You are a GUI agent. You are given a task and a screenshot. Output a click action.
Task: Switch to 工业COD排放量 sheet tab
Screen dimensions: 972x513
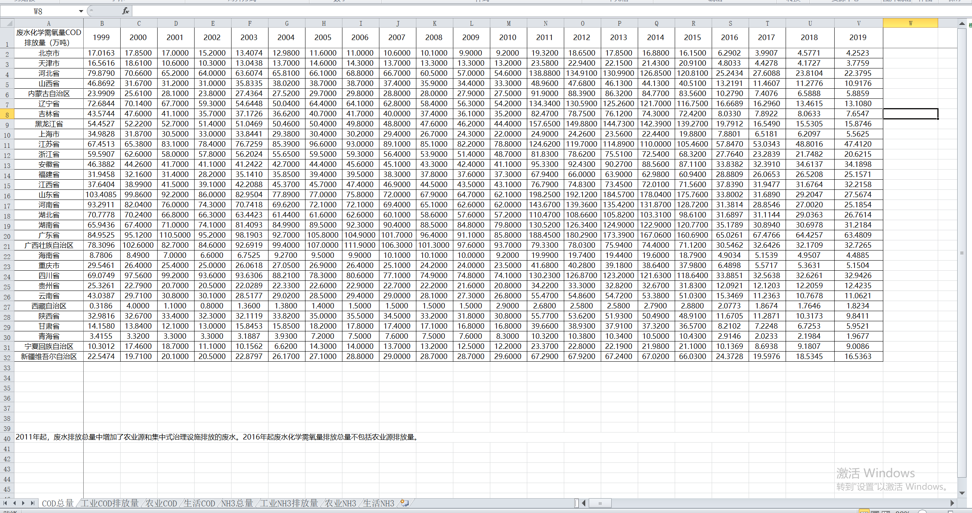[x=109, y=503]
